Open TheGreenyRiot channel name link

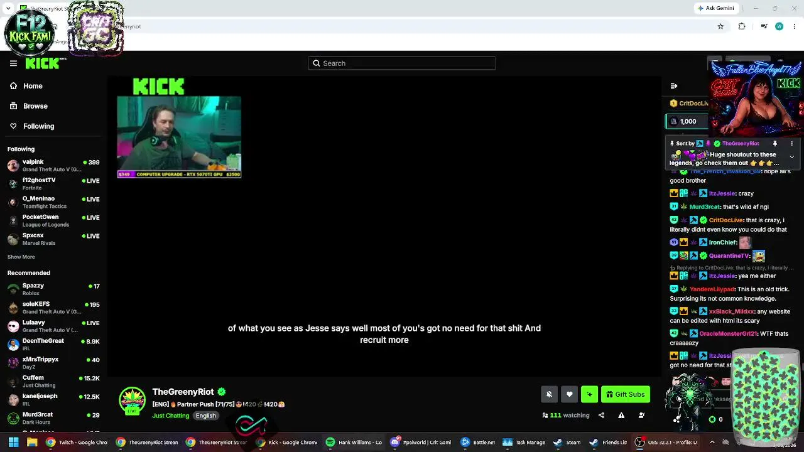point(183,392)
